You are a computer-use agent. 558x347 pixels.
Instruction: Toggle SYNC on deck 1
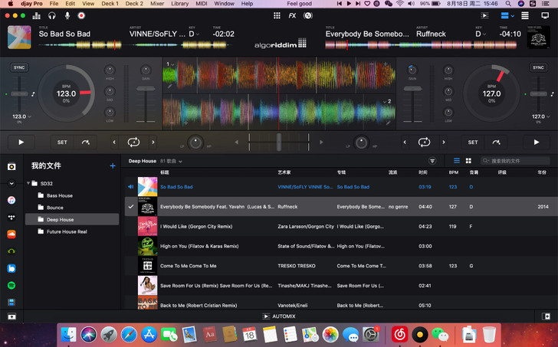coord(19,67)
